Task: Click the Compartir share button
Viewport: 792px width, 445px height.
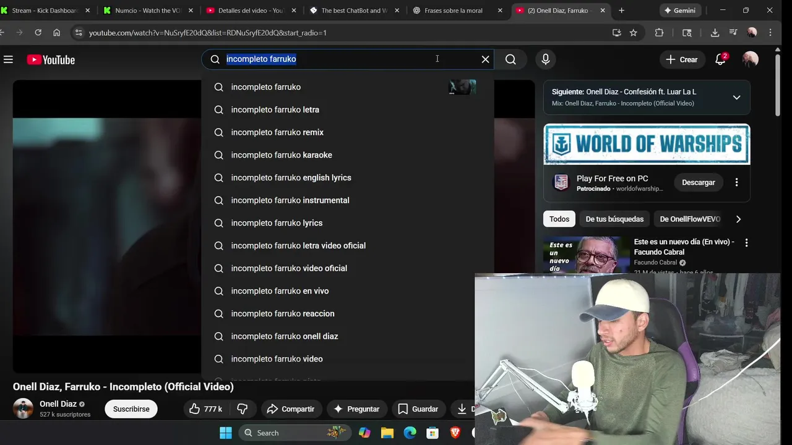Action: click(x=290, y=409)
